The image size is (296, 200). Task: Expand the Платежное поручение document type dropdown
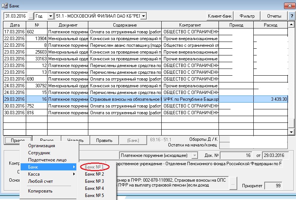coord(194,155)
